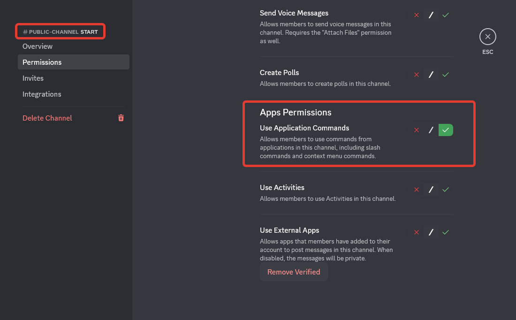Deny Use Application Commands with red X
Viewport: 516px width, 320px height.
[x=417, y=130]
